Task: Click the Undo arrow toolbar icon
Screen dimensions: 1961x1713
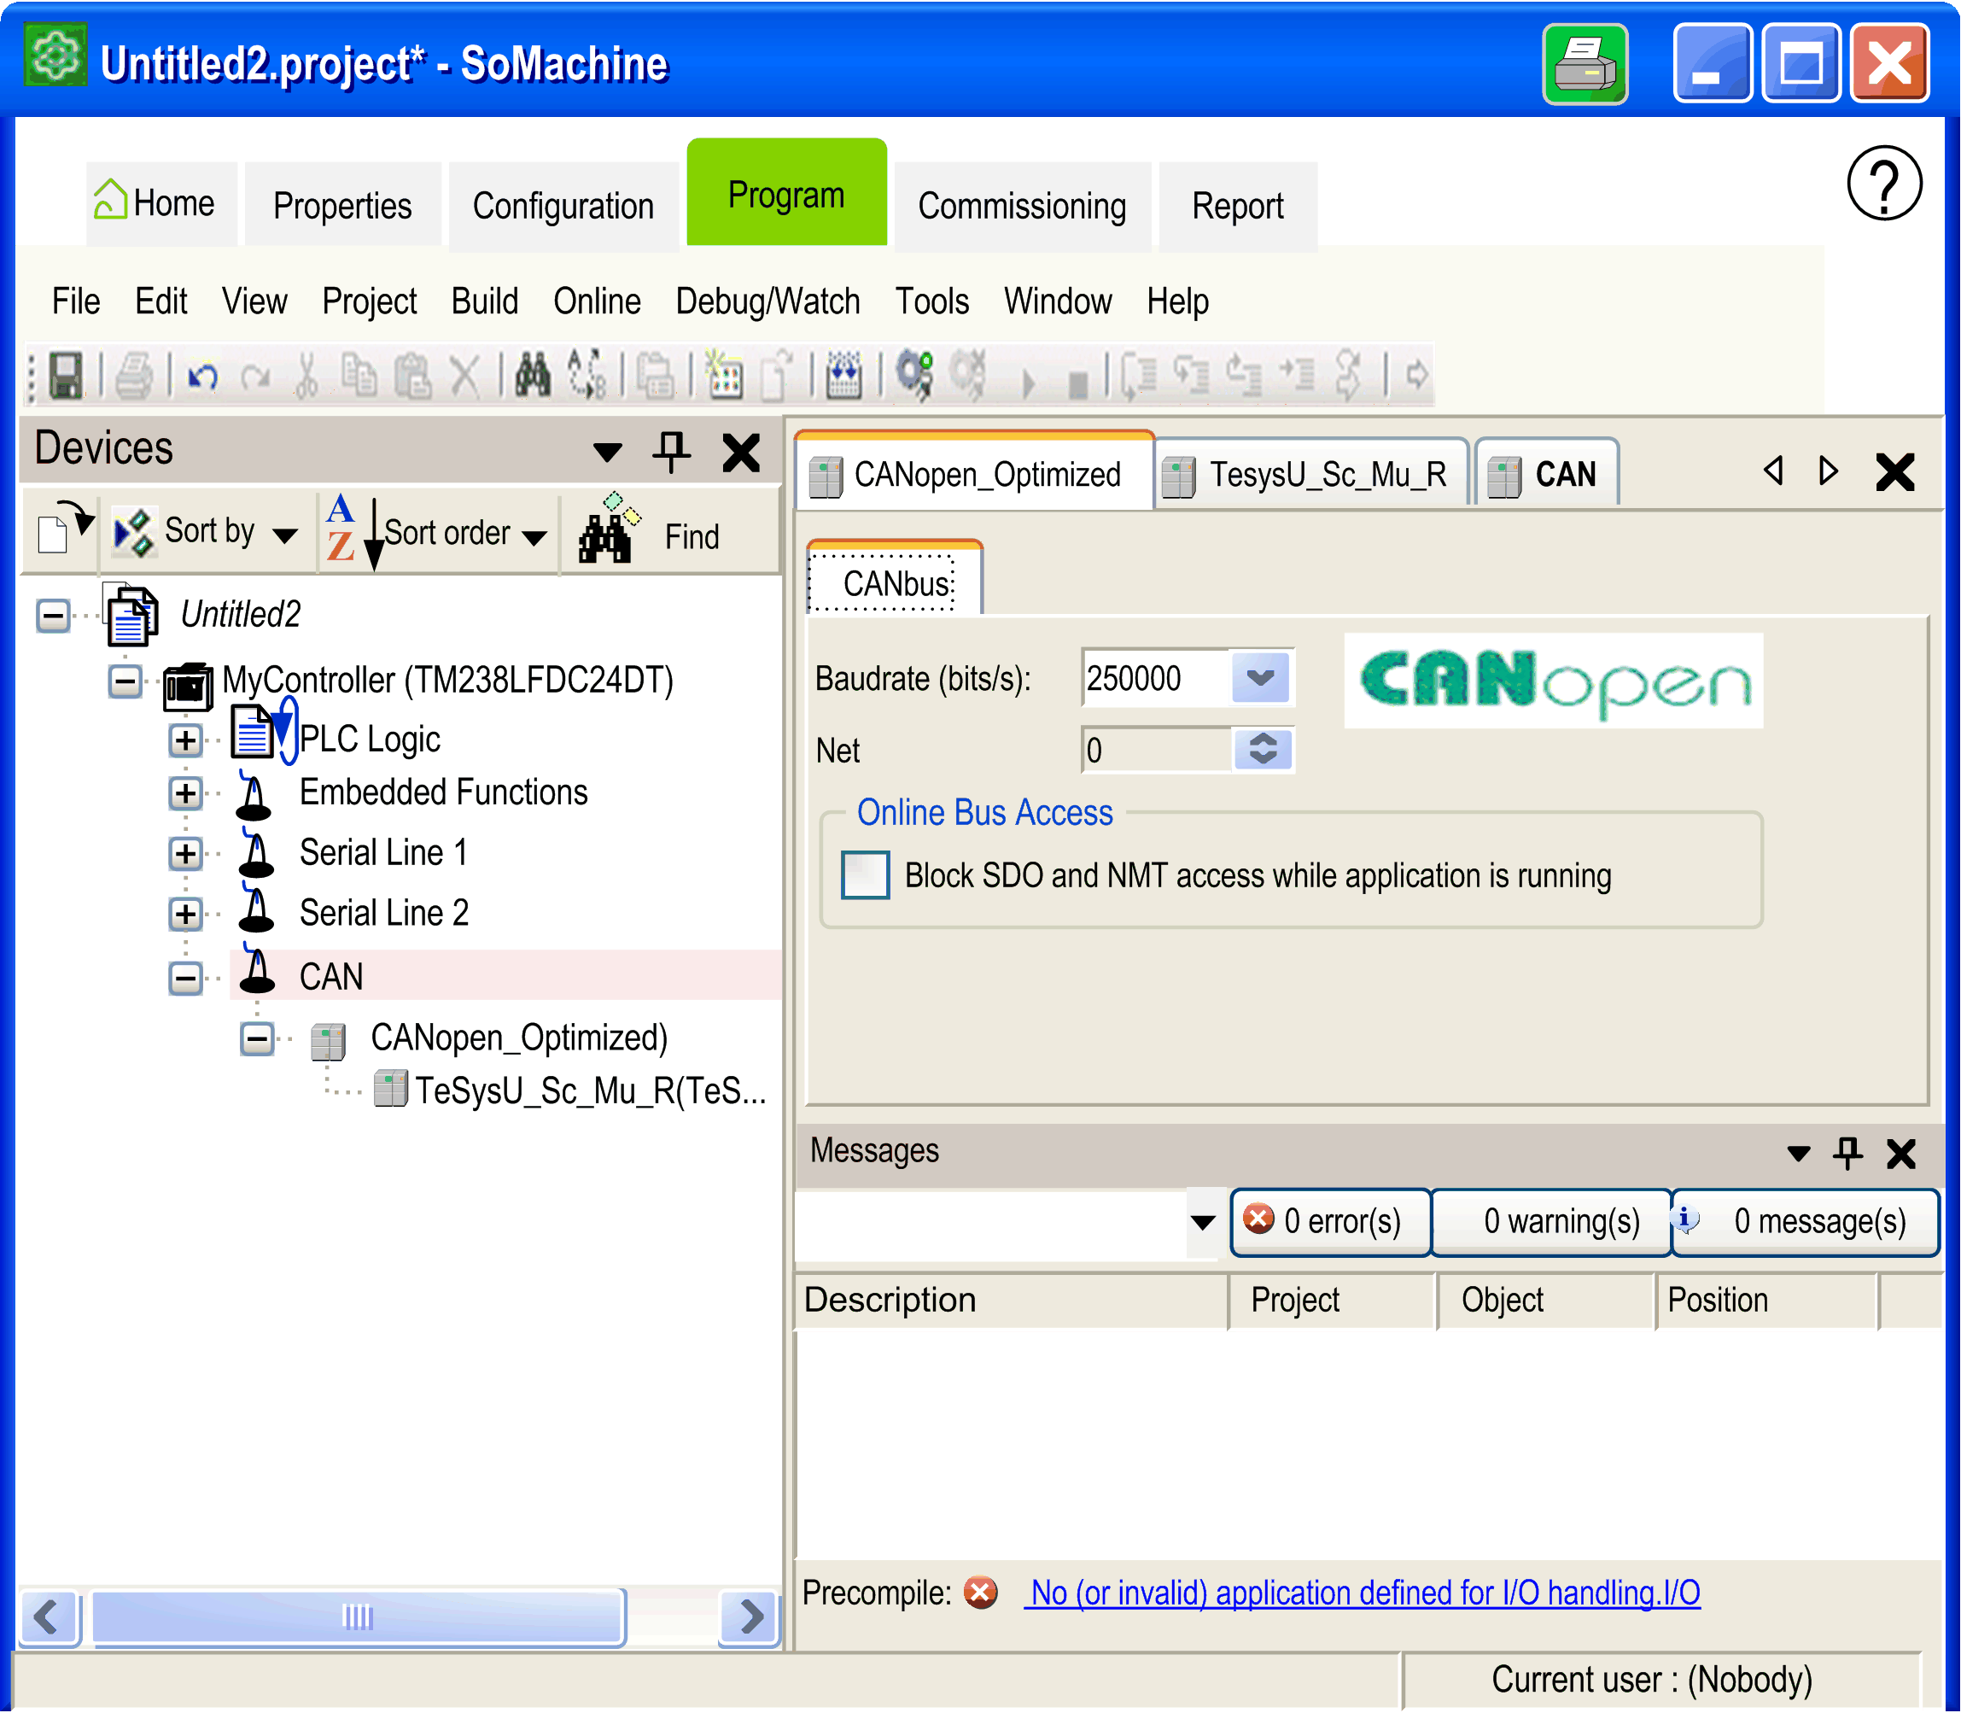Action: click(x=202, y=376)
